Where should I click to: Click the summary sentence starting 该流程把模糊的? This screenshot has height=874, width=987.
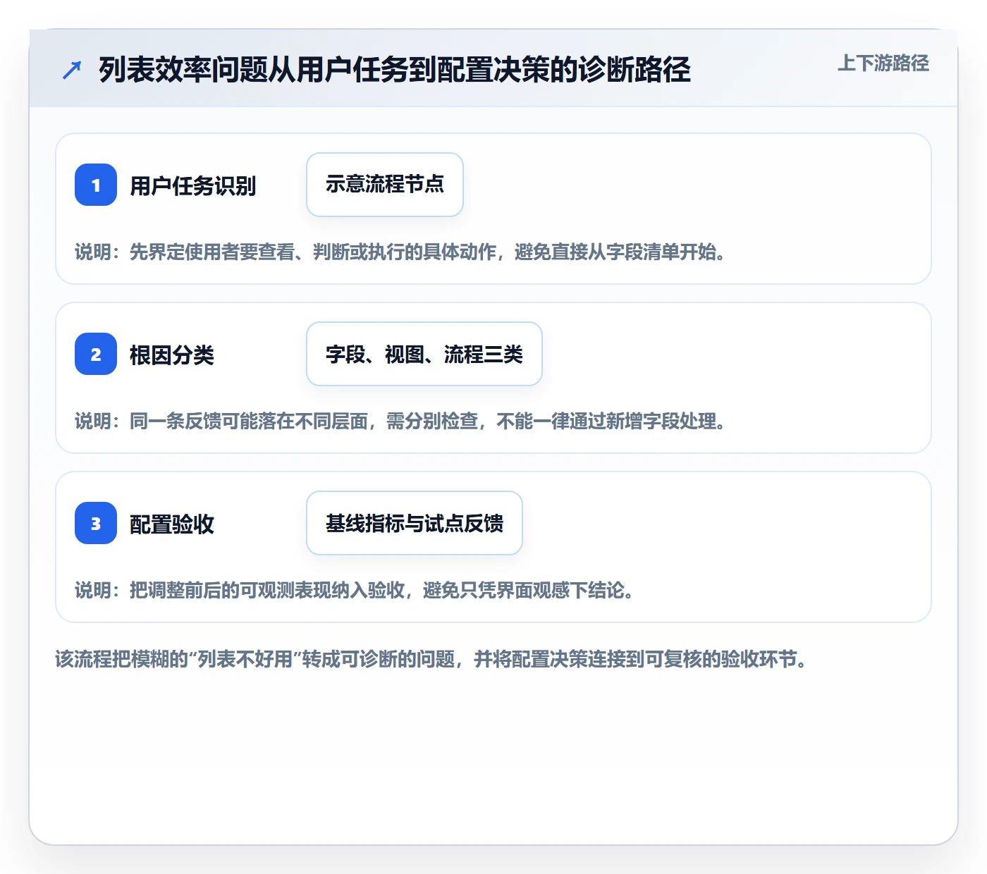click(432, 660)
